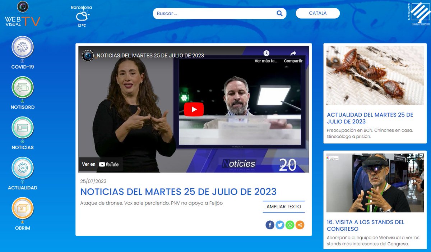This screenshot has height=252, width=431.
Task: Open video via Ver en YouTube
Action: click(x=101, y=164)
